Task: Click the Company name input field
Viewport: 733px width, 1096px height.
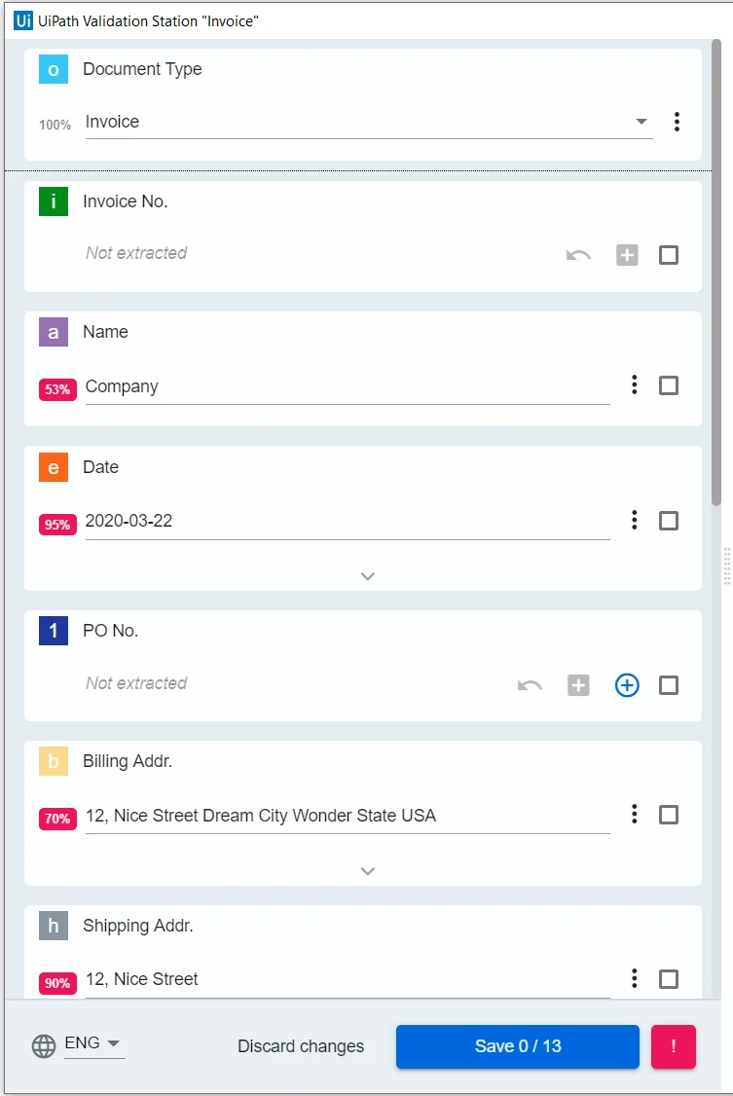Action: pyautogui.click(x=348, y=386)
